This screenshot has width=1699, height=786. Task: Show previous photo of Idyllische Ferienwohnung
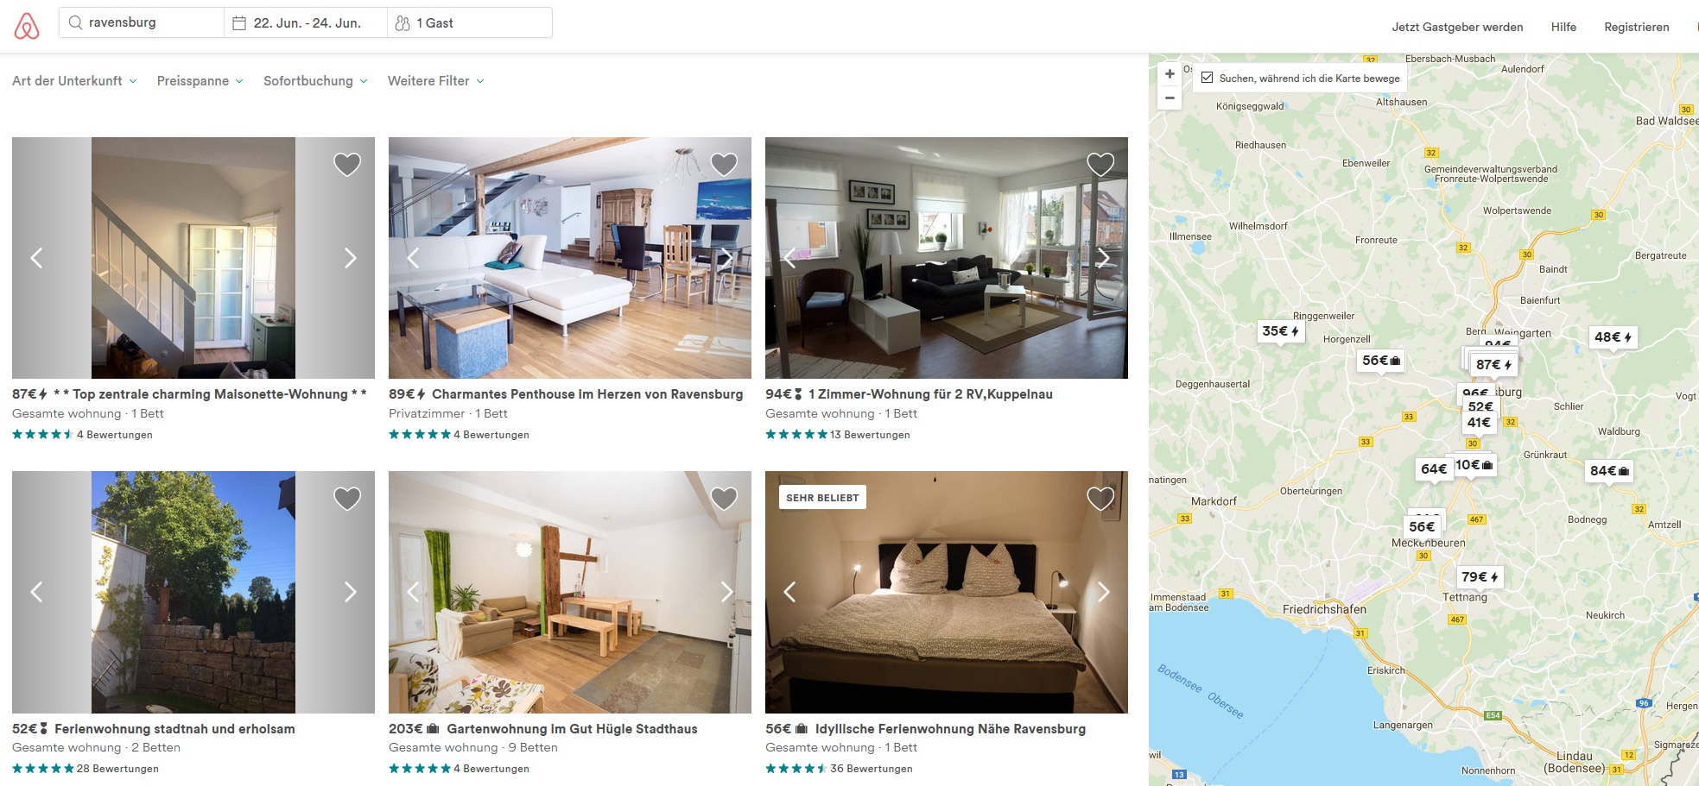[x=789, y=592]
